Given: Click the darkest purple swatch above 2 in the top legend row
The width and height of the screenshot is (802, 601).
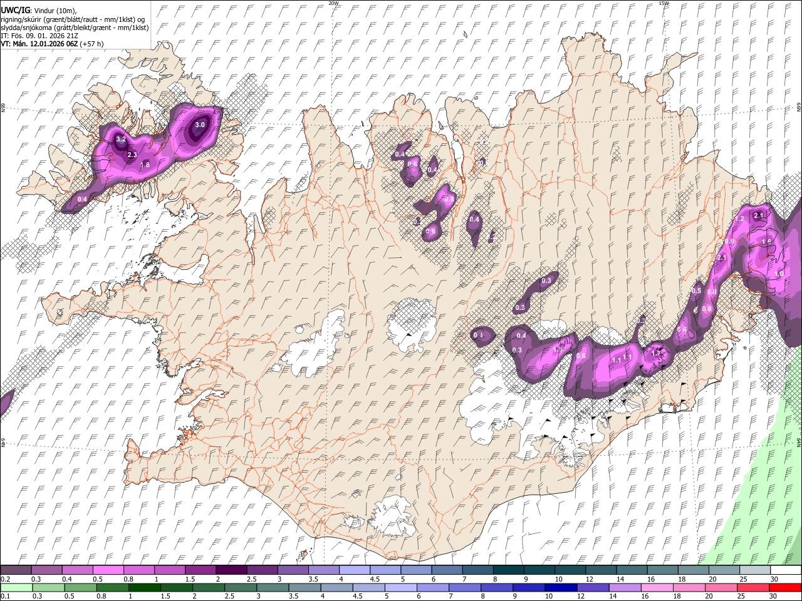Looking at the screenshot, I should (231, 570).
